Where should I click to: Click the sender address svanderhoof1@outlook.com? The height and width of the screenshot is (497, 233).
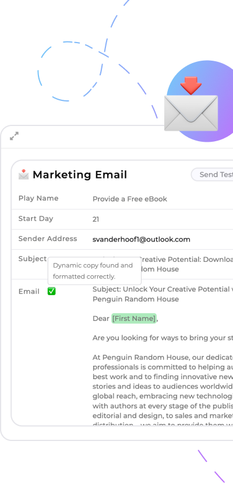[141, 239]
